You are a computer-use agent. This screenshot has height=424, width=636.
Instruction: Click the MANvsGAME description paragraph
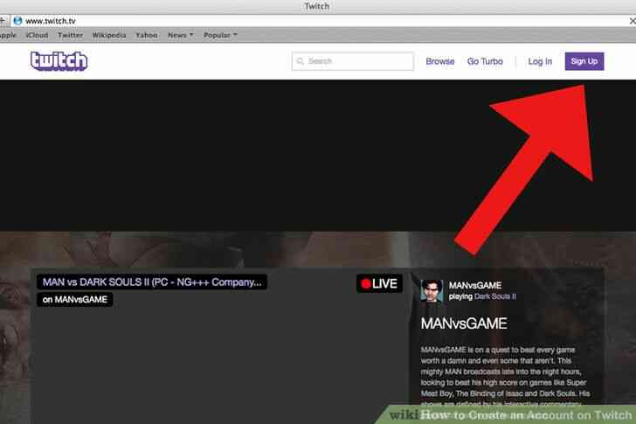pyautogui.click(x=505, y=377)
